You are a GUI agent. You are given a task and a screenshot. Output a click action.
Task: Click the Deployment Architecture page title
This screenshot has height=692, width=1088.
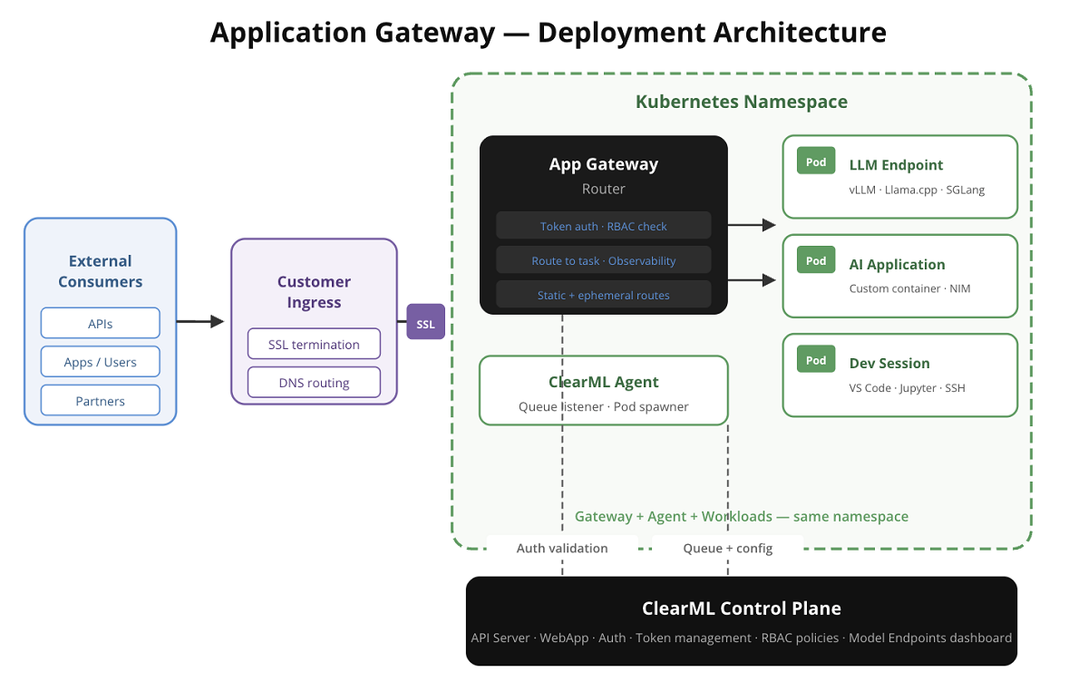click(549, 33)
